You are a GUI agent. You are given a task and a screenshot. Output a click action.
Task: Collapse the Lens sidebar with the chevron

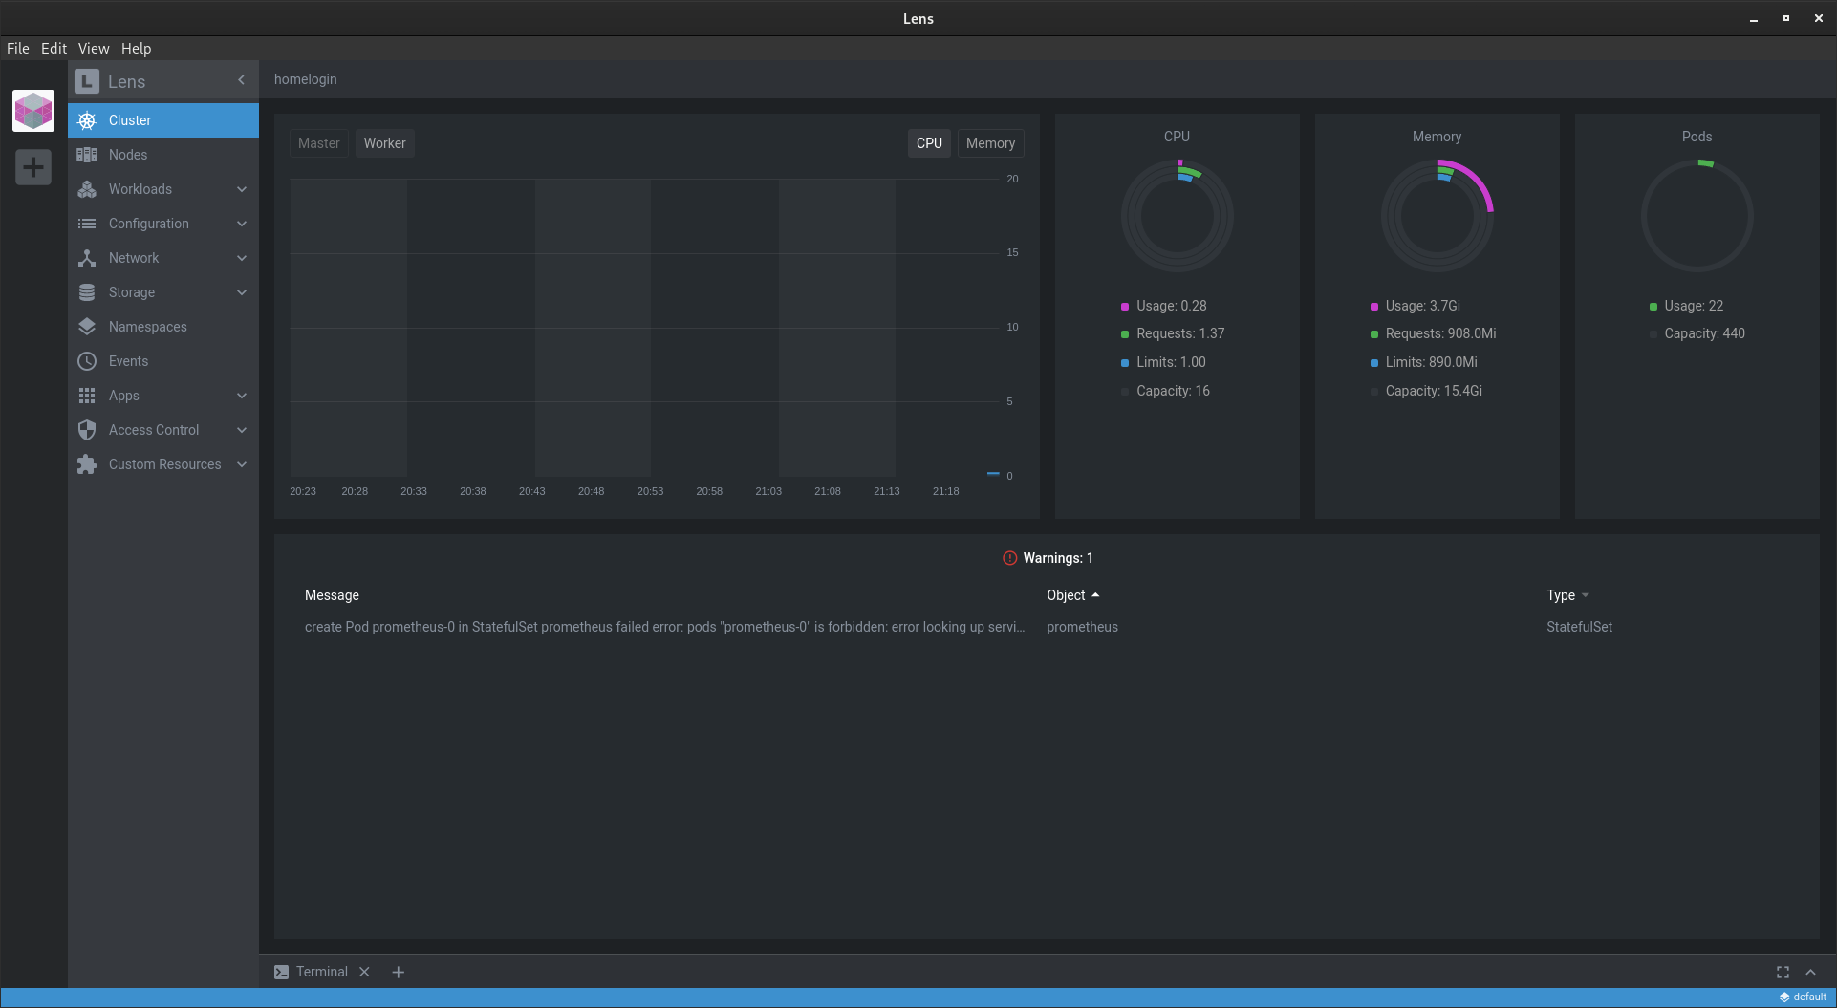tap(241, 80)
